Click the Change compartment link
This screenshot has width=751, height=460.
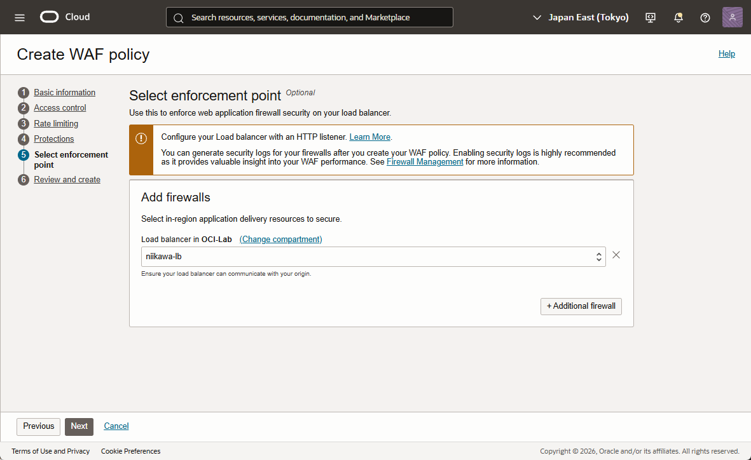pos(280,240)
